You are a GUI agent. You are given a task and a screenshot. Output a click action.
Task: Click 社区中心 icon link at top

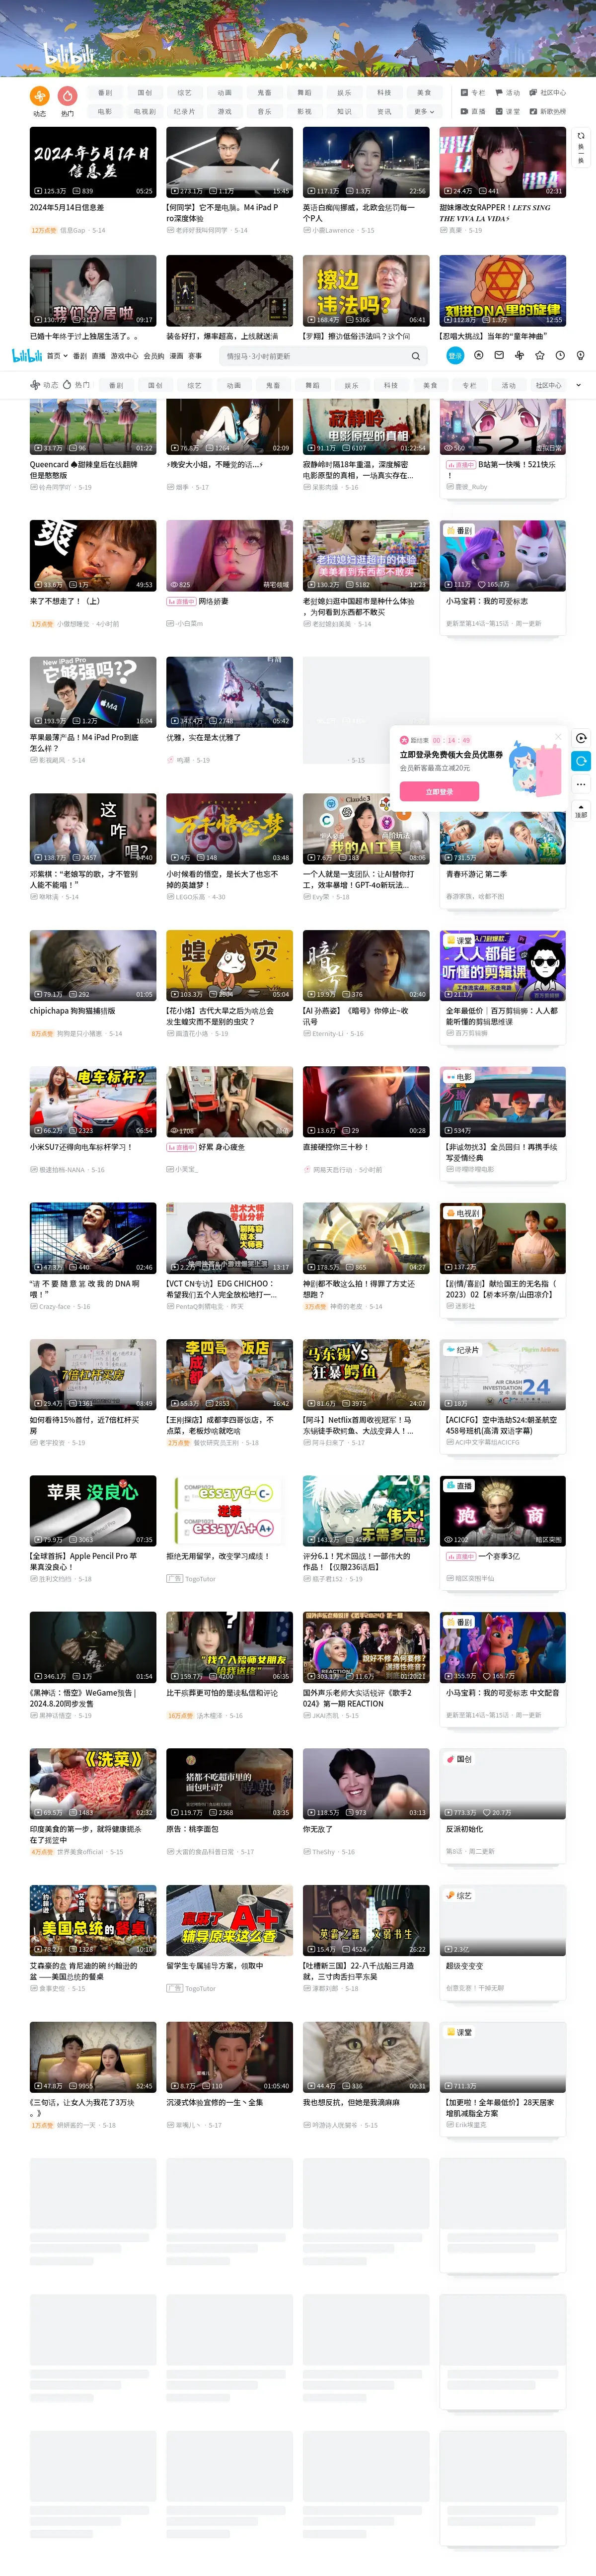547,93
